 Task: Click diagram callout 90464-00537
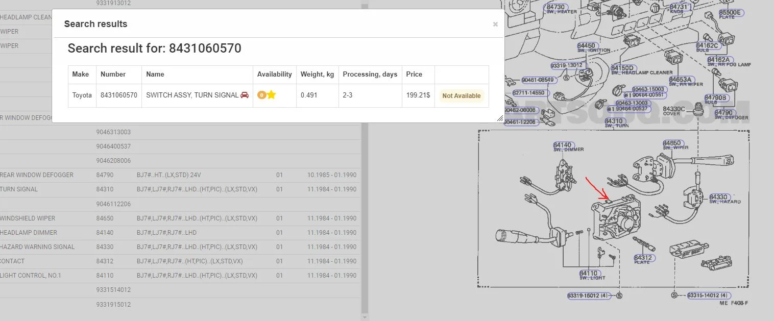click(628, 109)
